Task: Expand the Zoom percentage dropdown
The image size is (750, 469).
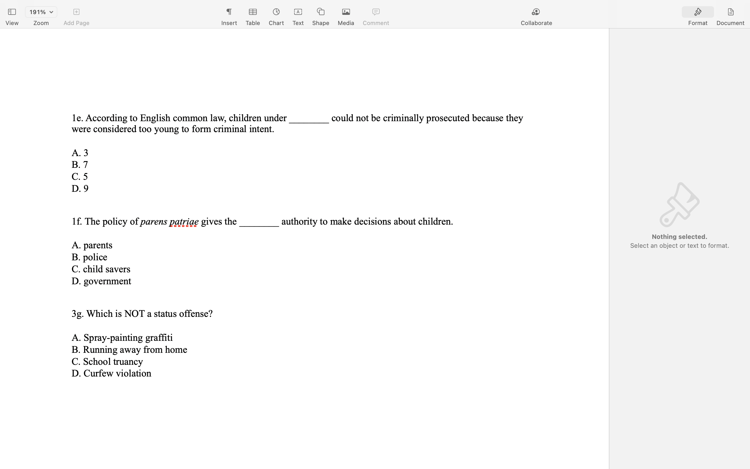Action: [x=41, y=12]
